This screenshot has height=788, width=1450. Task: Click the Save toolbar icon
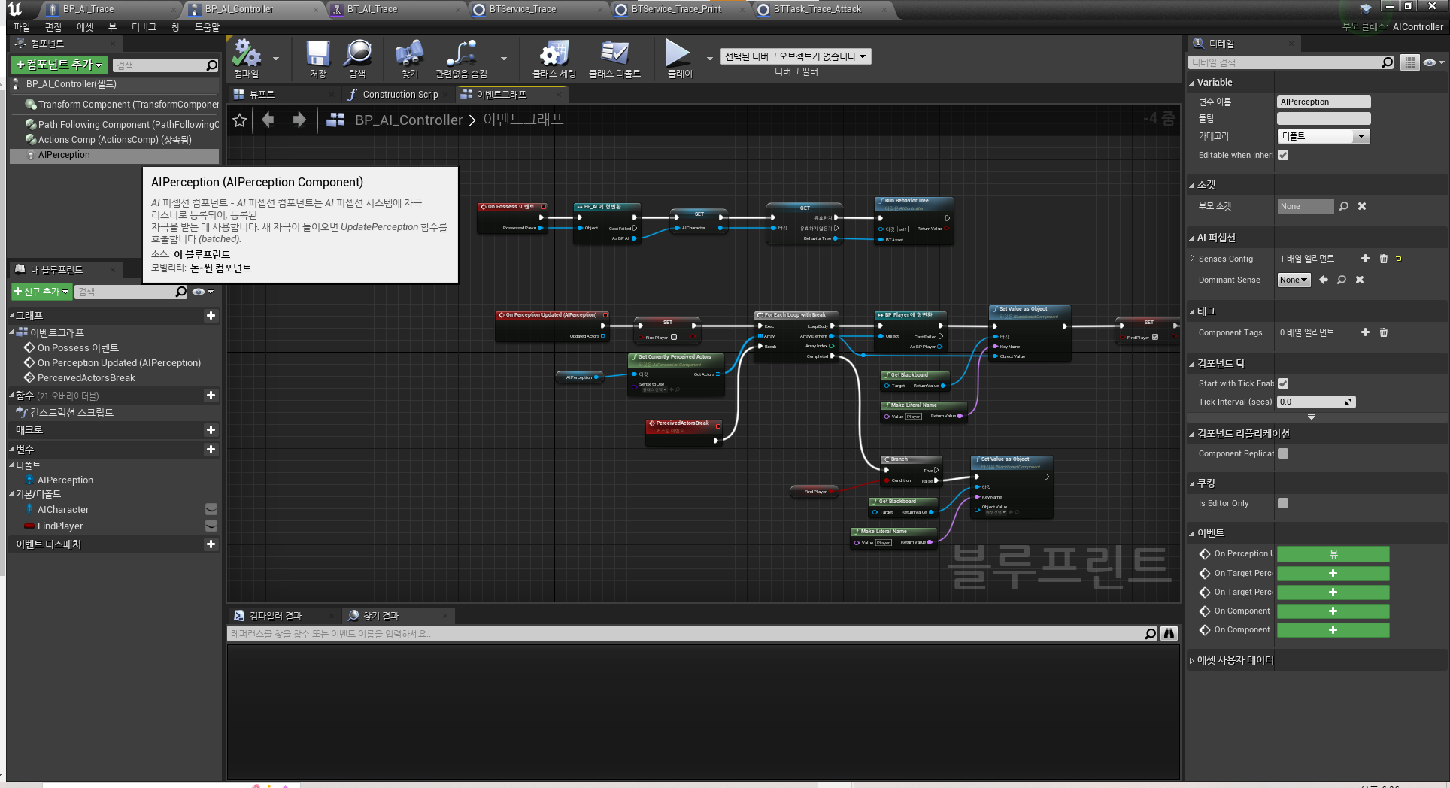(x=317, y=54)
